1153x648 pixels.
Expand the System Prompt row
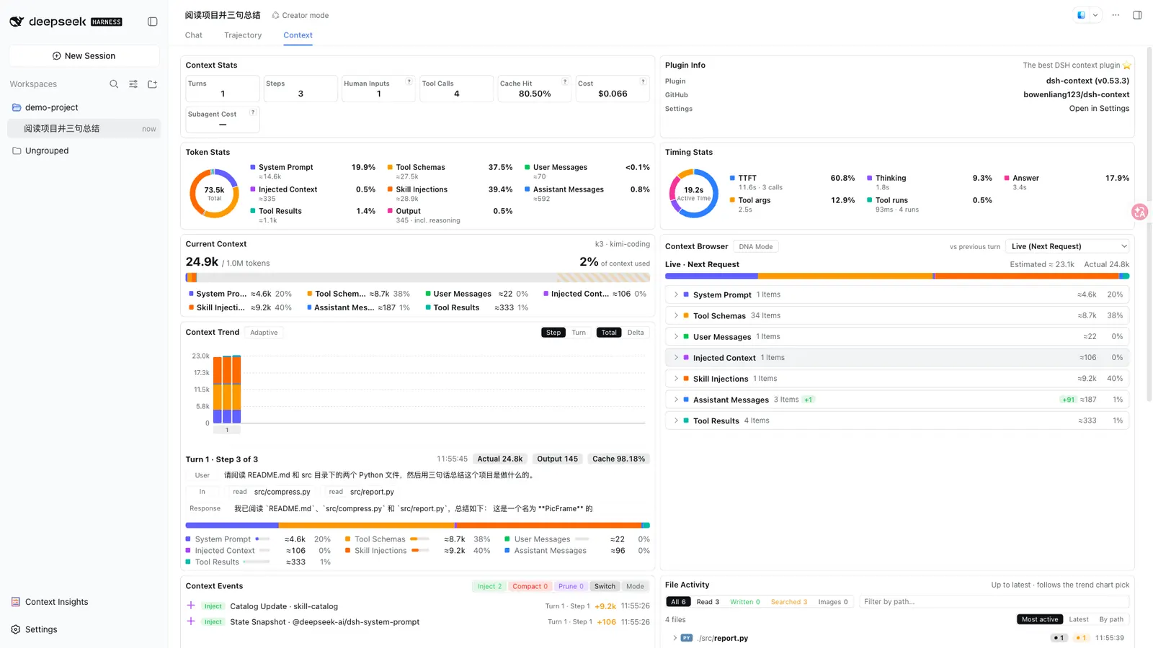coord(897,294)
